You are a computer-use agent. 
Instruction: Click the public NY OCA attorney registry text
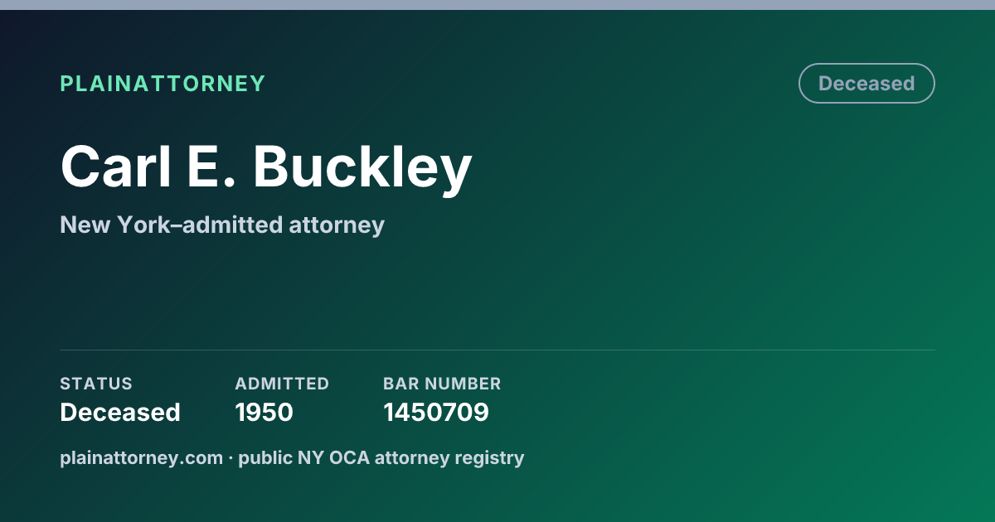click(x=381, y=457)
